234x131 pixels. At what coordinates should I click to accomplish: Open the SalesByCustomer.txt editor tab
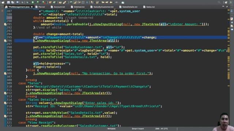tap(102, 7)
